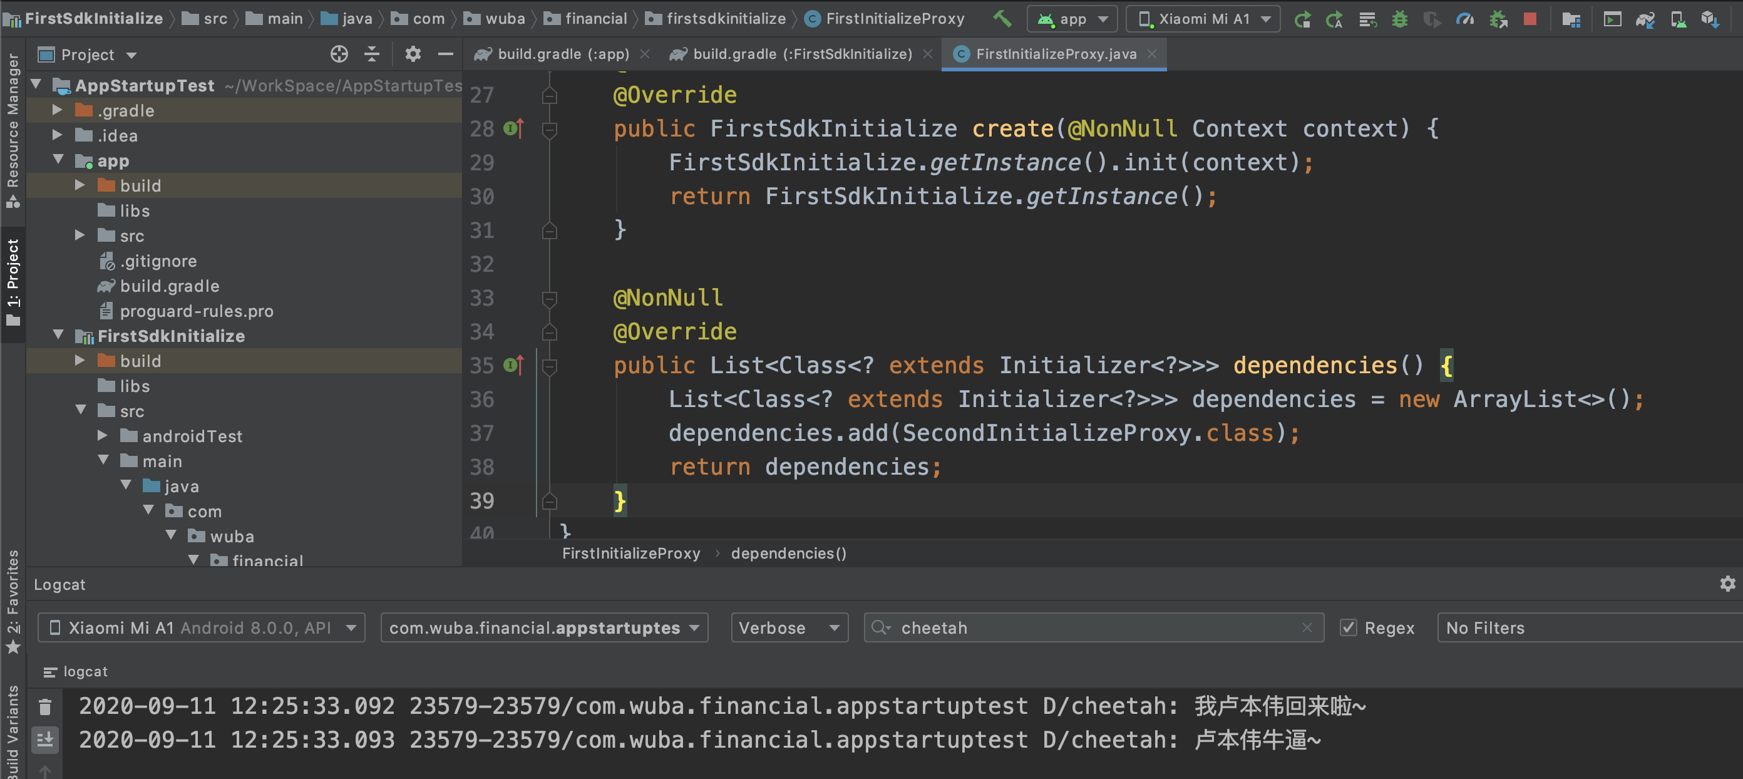Close the build.gradle (:app) tab
Screen dimensions: 1743x779
(645, 54)
